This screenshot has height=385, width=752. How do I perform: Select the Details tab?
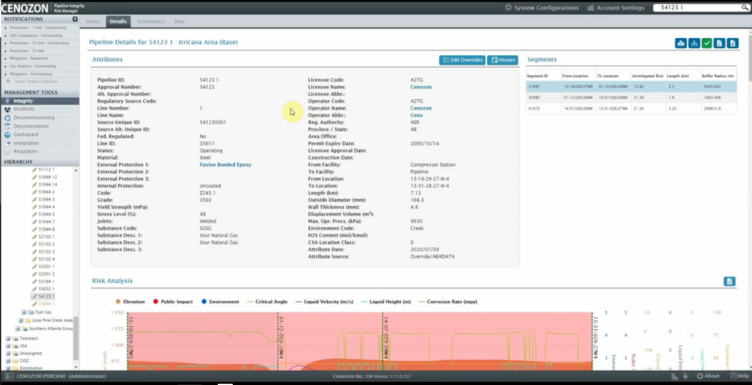point(118,21)
